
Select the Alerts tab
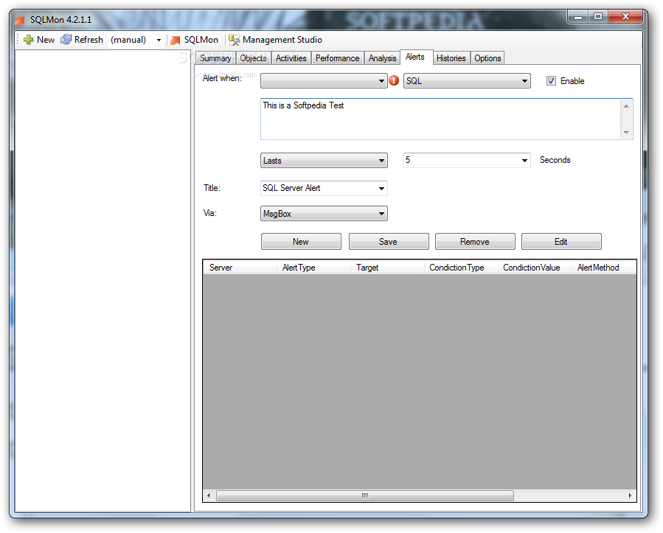click(415, 57)
